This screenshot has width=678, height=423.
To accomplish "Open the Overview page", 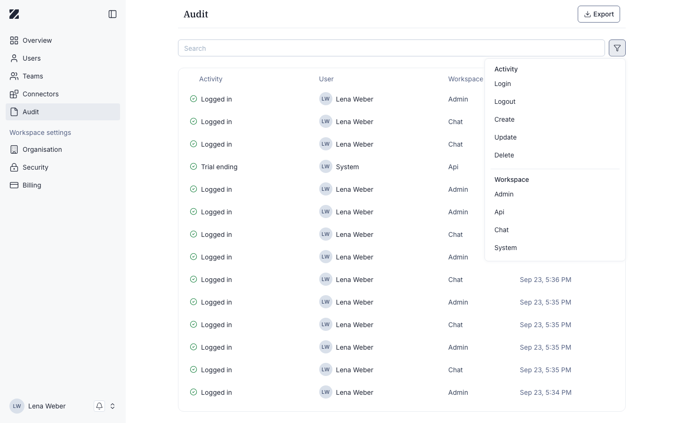I will point(63,40).
